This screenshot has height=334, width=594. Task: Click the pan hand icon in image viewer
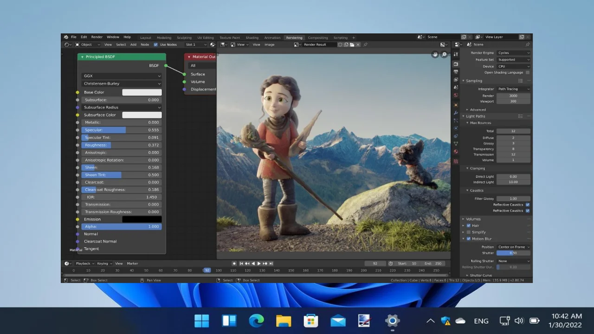pos(435,54)
